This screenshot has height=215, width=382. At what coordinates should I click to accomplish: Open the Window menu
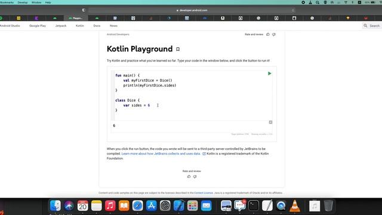[x=36, y=2]
